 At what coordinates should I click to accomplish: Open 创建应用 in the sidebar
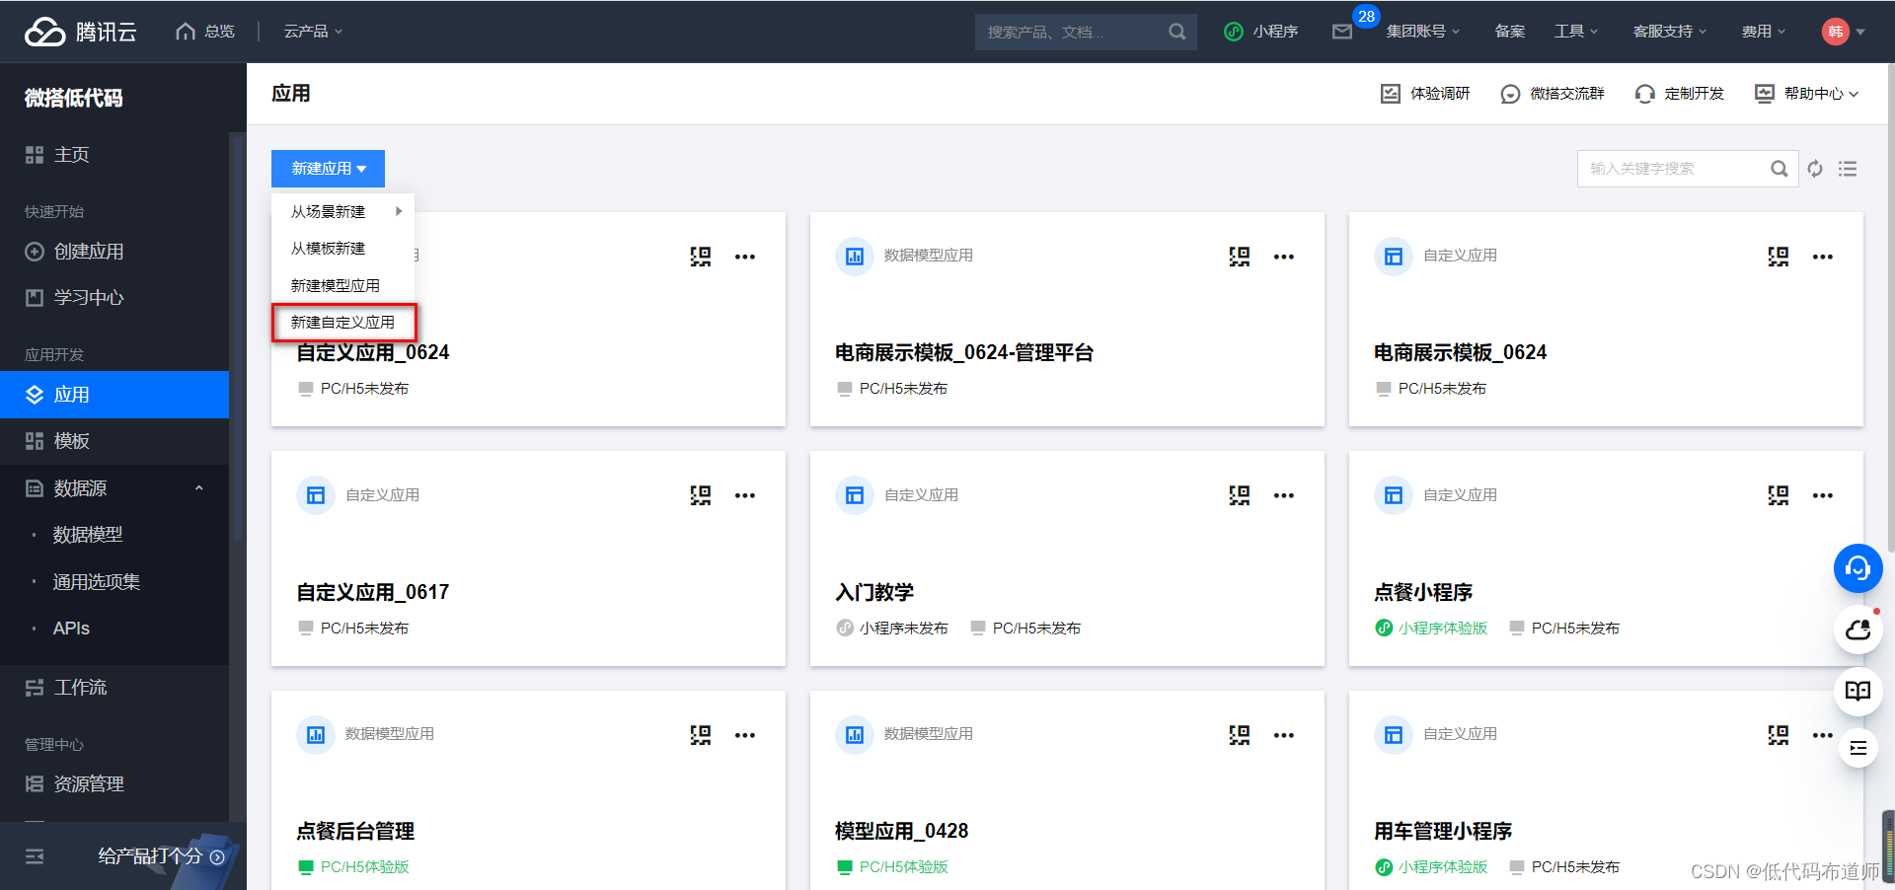coord(114,252)
